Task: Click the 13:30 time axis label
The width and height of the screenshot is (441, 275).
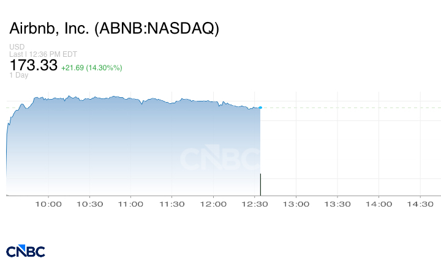Action: click(x=337, y=204)
